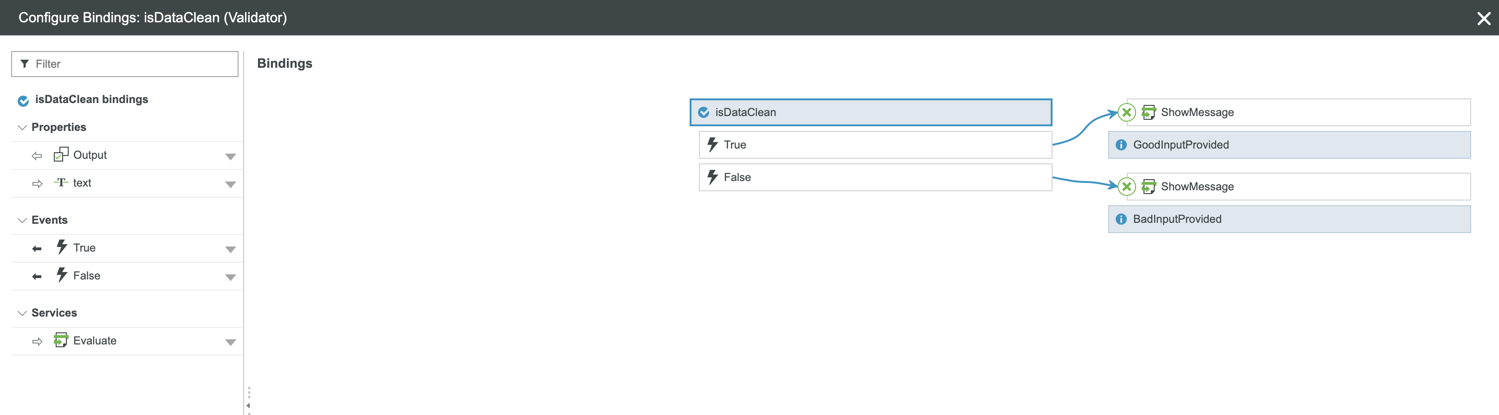Viewport: 1499px width, 415px height.
Task: Open the dropdown arrow for the text property
Action: tap(231, 184)
